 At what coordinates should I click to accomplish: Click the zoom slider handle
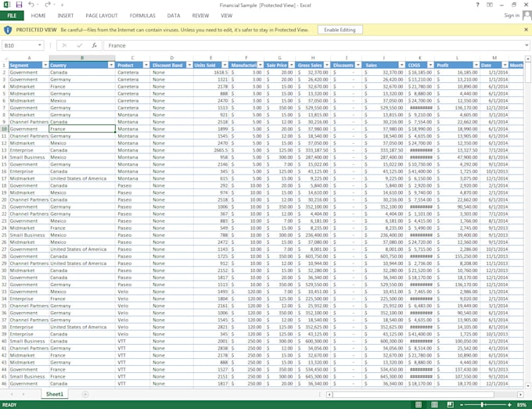click(482, 404)
